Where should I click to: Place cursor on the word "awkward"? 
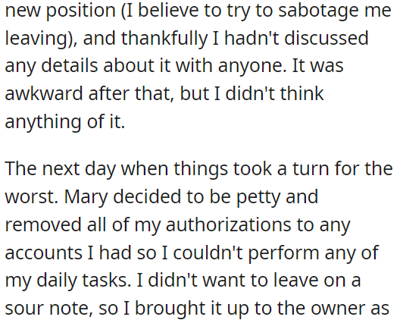click(44, 93)
